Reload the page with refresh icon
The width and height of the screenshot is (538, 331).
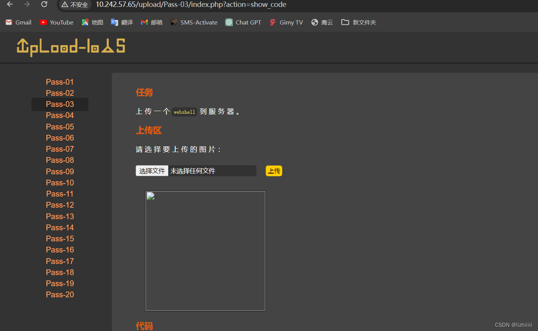point(44,5)
